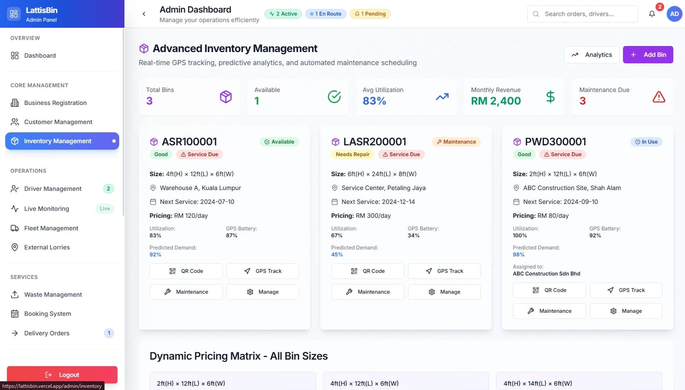Click the notification bell icon
This screenshot has width=685, height=390.
(x=652, y=14)
